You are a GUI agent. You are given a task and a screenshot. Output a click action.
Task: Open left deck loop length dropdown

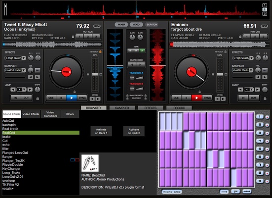coord(24,90)
